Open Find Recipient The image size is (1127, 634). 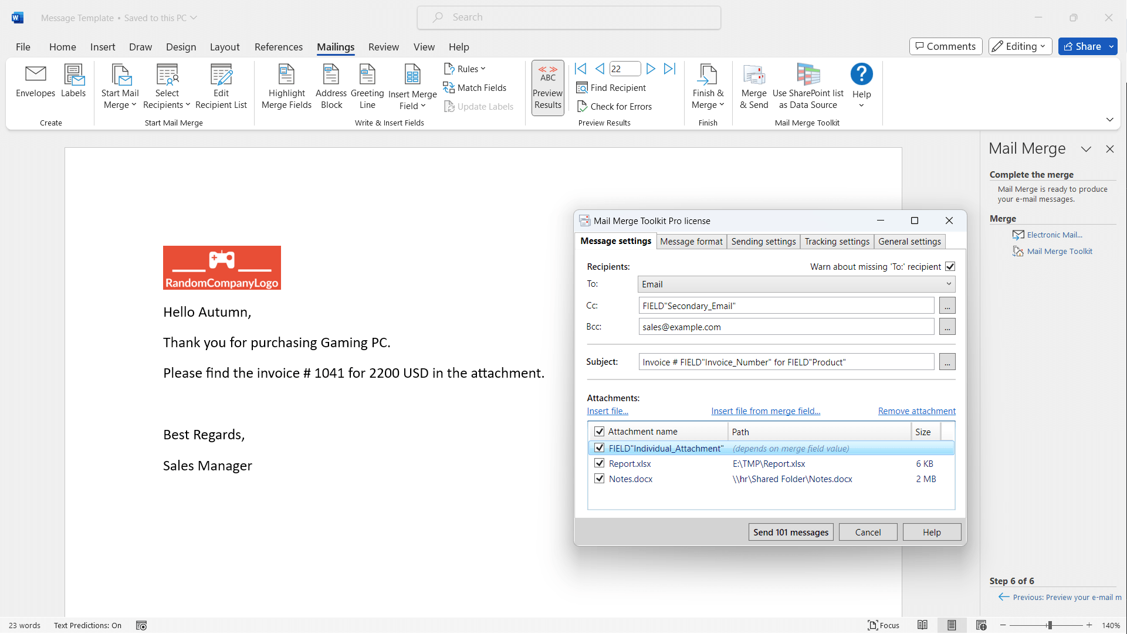[611, 87]
